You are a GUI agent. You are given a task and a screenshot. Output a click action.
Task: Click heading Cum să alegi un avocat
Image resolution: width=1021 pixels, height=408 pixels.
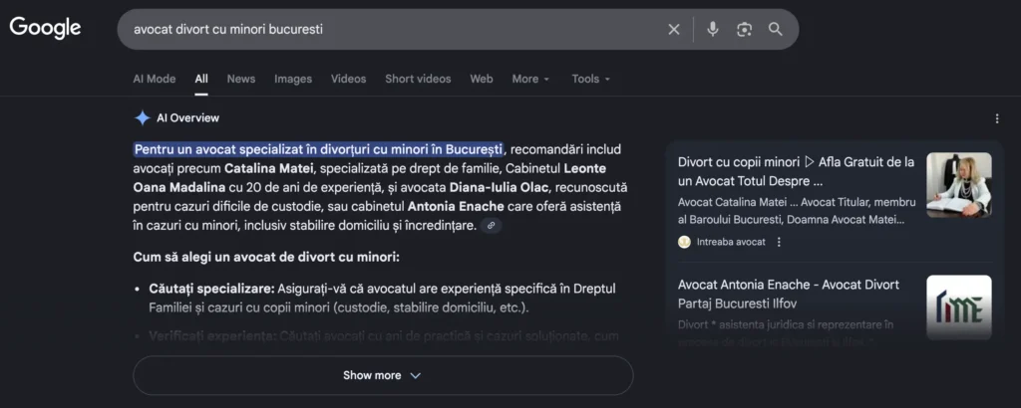265,258
